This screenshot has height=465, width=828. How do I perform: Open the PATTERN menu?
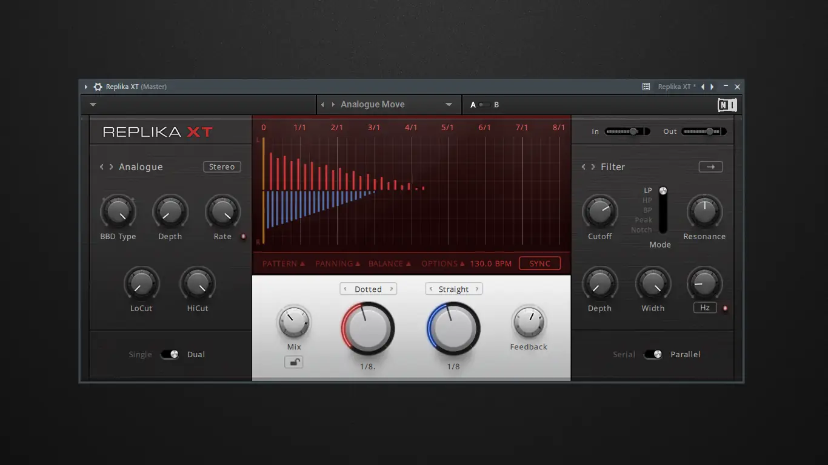click(284, 264)
